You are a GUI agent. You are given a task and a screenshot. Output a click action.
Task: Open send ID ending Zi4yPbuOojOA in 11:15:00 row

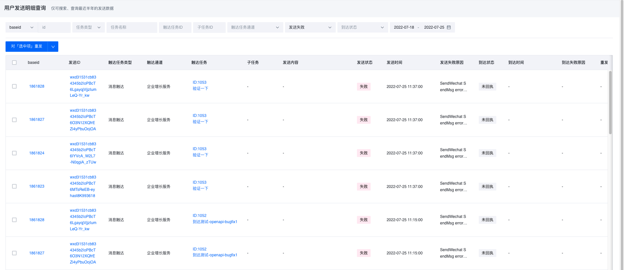click(83, 253)
